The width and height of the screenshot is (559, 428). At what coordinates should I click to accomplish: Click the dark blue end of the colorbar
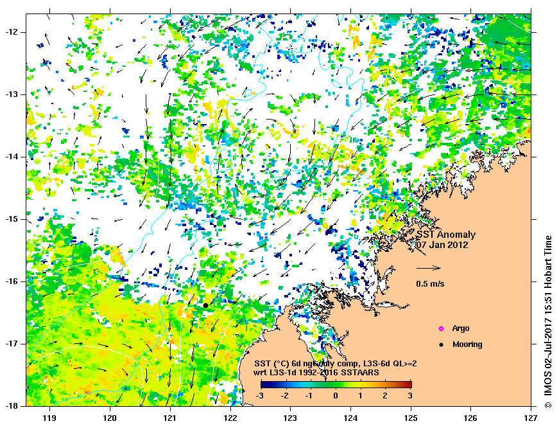pos(263,384)
